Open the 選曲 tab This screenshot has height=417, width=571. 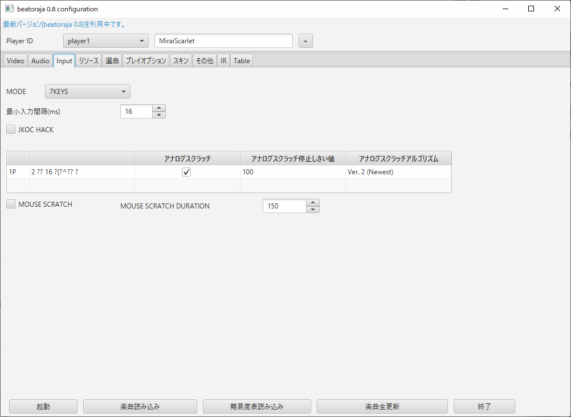(112, 60)
